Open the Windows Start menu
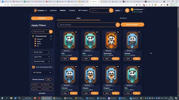This screenshot has height=100, width=179. (x=2, y=98)
